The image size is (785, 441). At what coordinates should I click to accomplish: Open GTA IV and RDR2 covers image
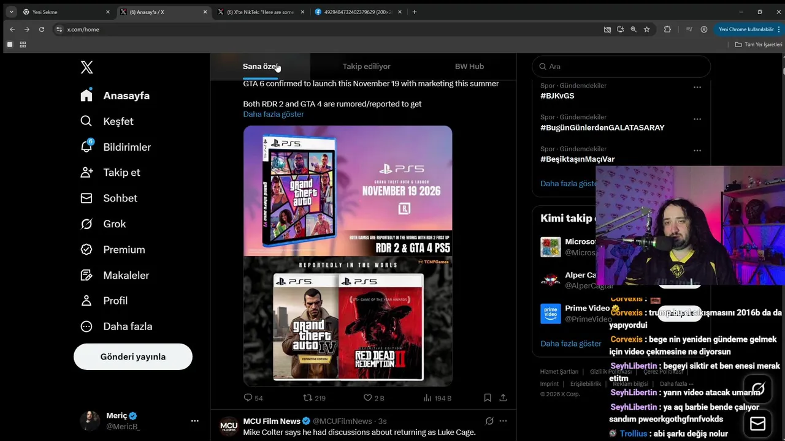pyautogui.click(x=348, y=321)
